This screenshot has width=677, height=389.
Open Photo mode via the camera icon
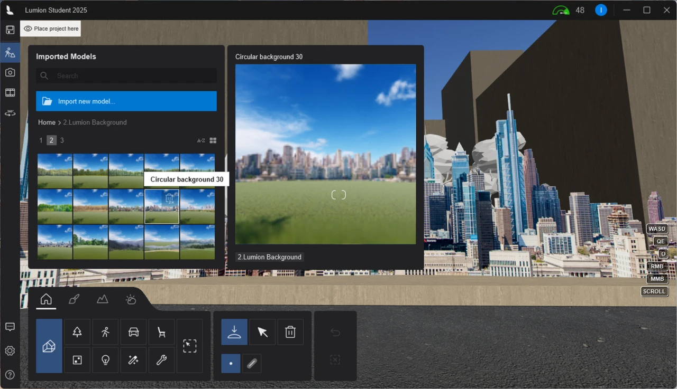10,72
